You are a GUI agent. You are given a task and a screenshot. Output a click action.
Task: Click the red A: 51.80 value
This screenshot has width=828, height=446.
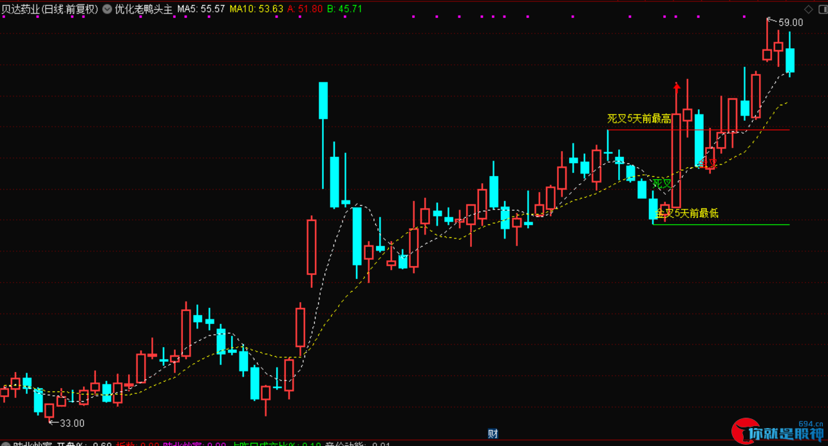(305, 9)
